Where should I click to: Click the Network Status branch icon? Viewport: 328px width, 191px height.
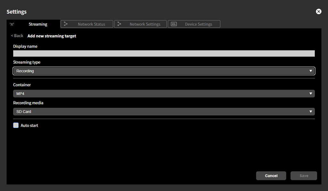pyautogui.click(x=66, y=24)
